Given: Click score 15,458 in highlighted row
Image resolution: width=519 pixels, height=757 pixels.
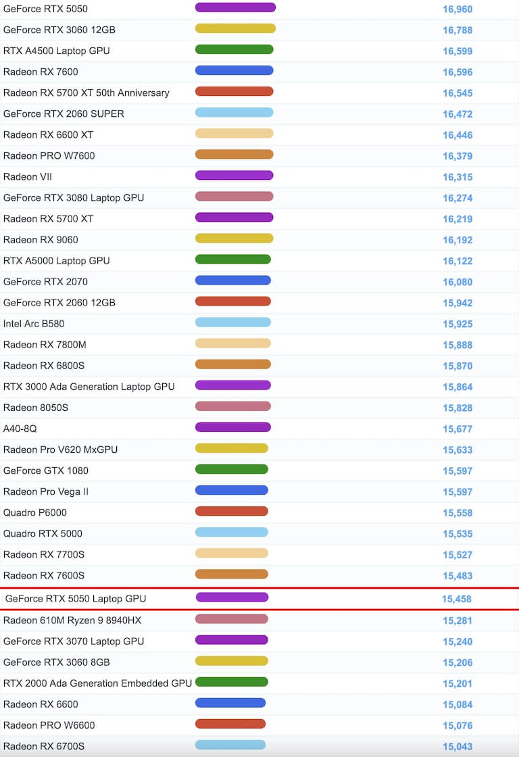Looking at the screenshot, I should (457, 599).
